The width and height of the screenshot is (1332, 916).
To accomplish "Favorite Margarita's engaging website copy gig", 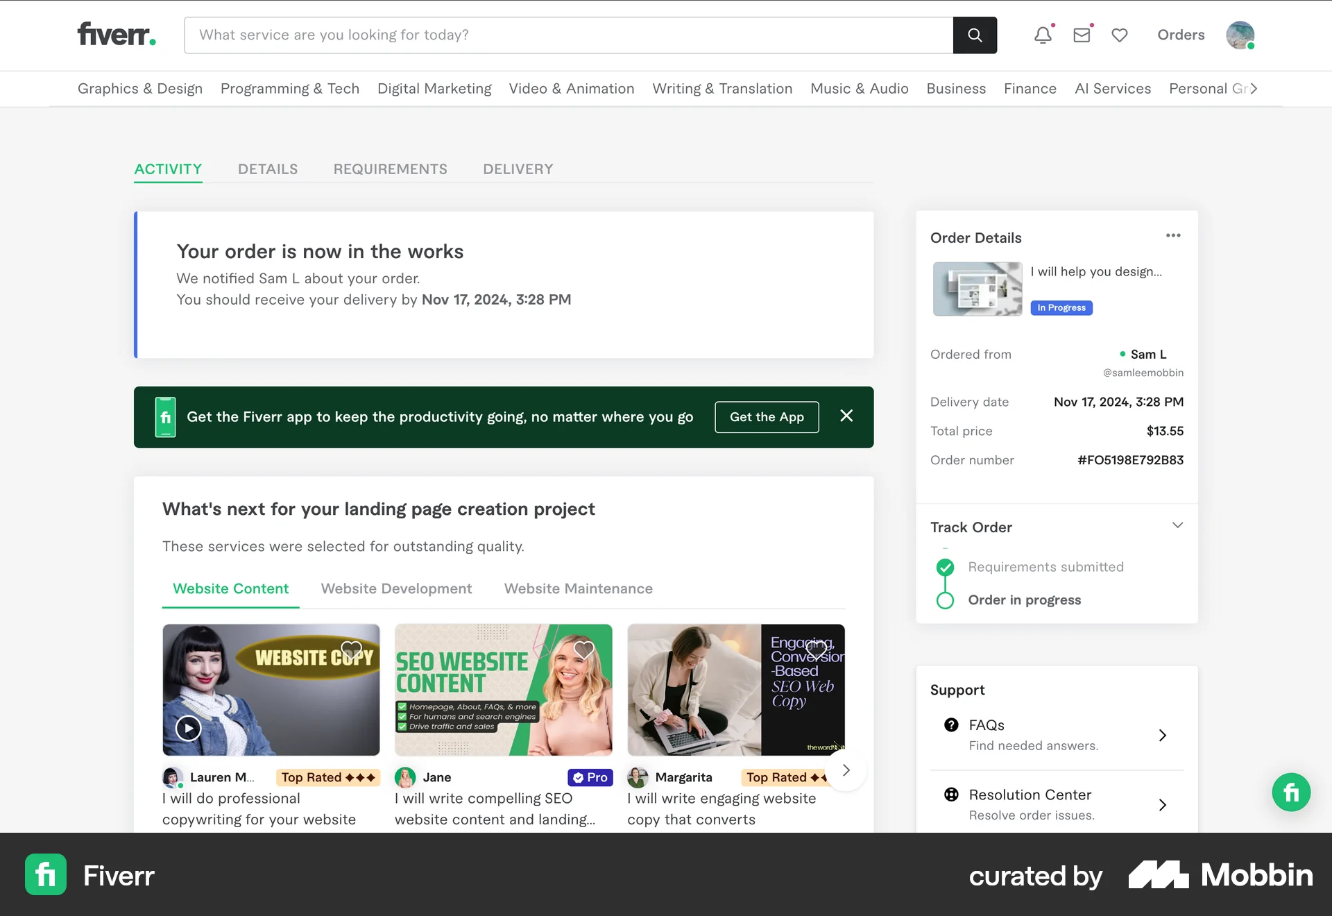I will pyautogui.click(x=817, y=650).
